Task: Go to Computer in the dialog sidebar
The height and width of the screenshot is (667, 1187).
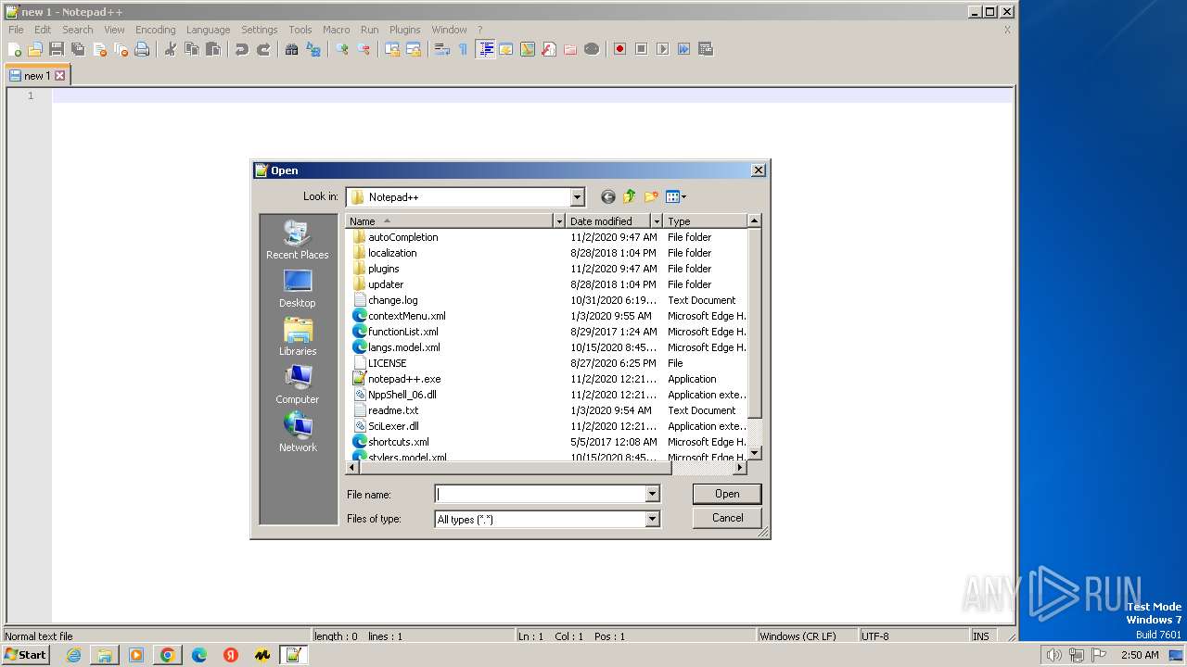Action: coord(297,384)
